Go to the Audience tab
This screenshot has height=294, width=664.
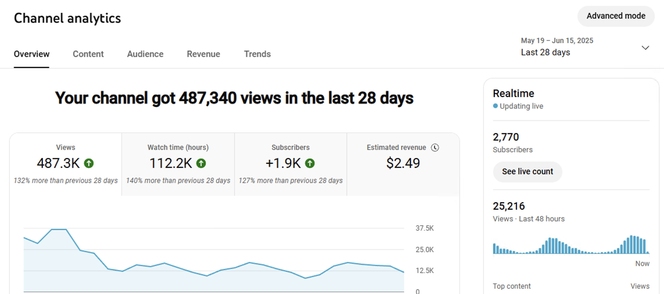[x=145, y=54]
